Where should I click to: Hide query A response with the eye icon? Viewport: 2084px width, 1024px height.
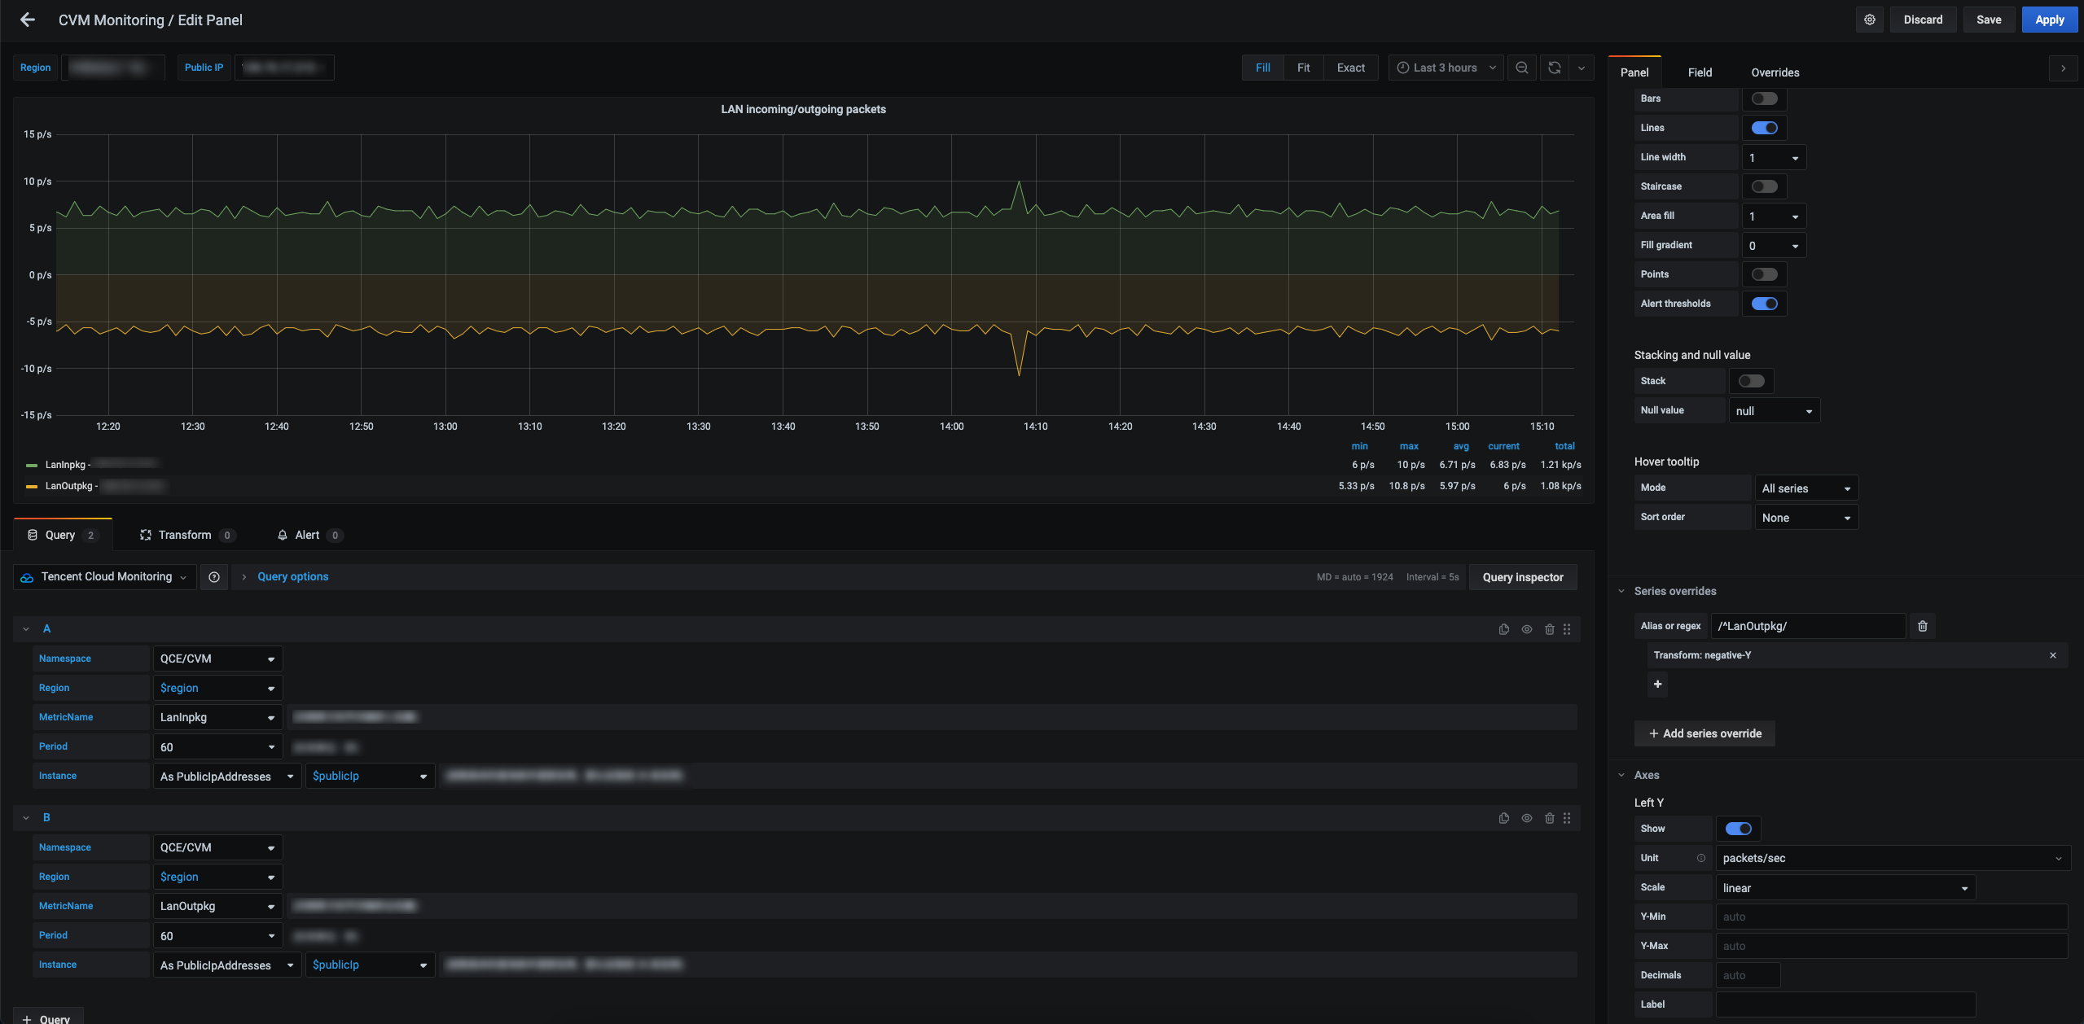click(x=1526, y=629)
